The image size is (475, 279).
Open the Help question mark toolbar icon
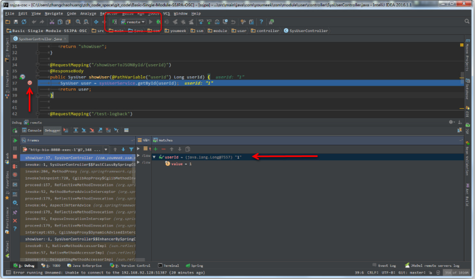261,22
